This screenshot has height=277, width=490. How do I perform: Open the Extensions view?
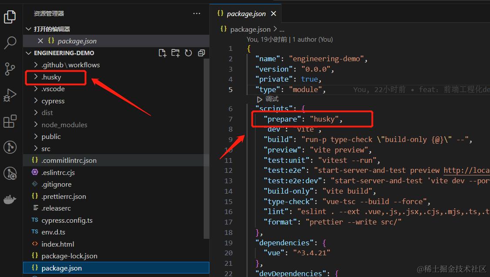(x=10, y=121)
